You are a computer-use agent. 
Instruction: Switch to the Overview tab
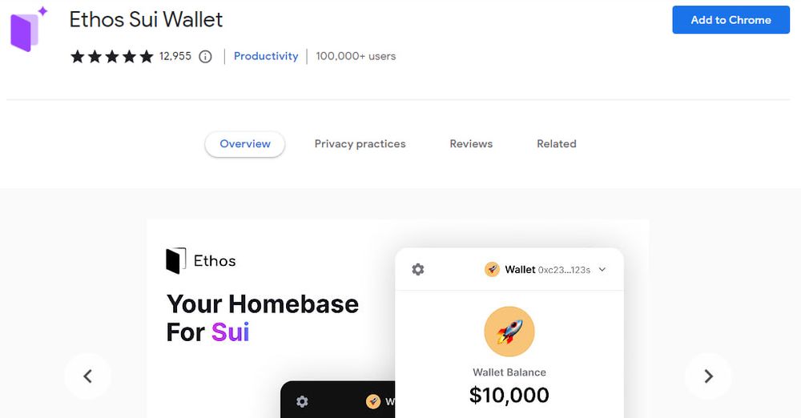[245, 144]
